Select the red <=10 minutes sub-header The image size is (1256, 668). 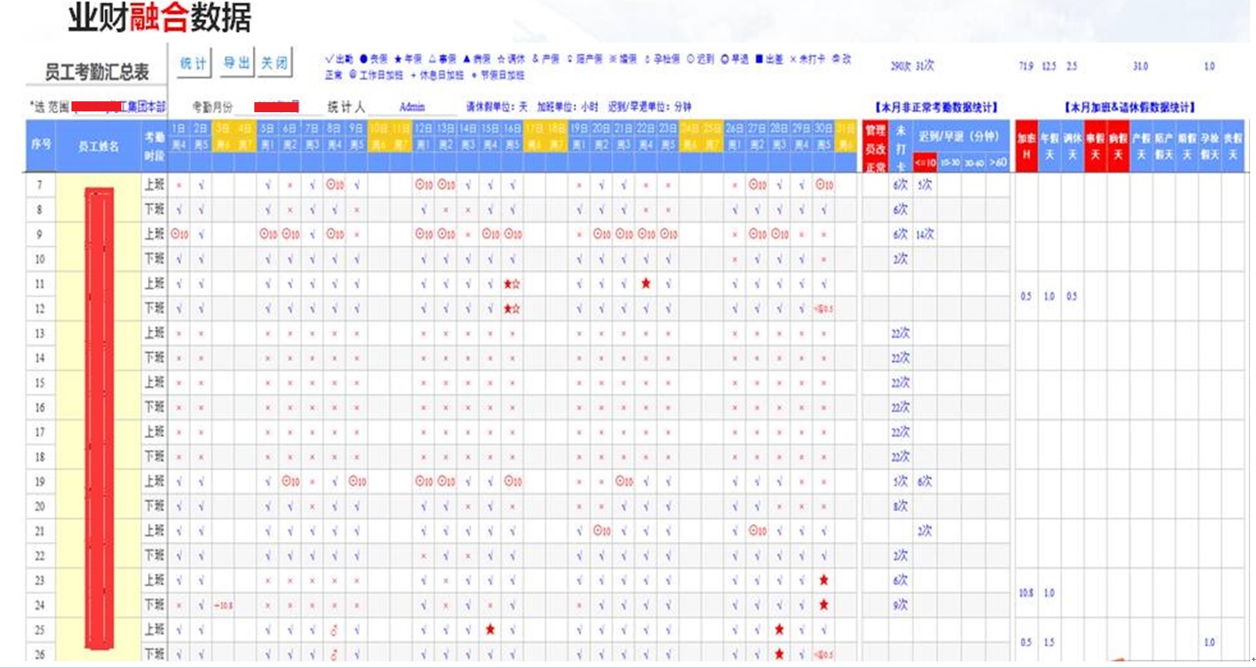point(924,163)
